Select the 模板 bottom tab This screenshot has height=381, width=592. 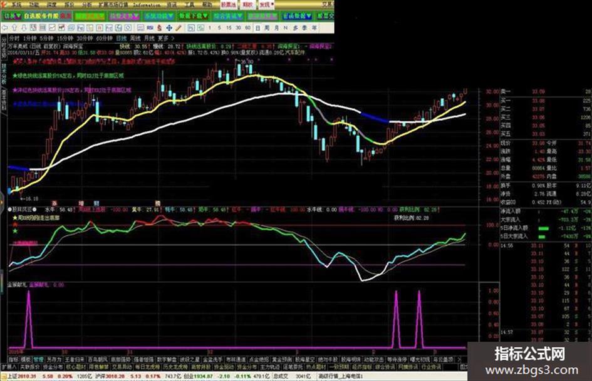point(26,360)
